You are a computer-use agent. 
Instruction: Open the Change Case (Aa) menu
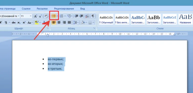tap(30, 23)
